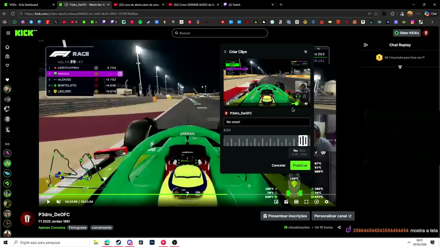Click the Obter KICKs button
The width and height of the screenshot is (440, 247).
407,33
